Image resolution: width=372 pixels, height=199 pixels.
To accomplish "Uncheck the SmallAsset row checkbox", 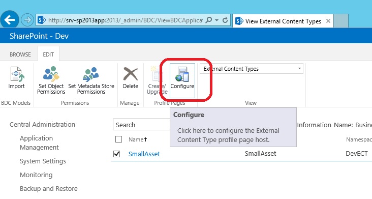I will (x=117, y=154).
